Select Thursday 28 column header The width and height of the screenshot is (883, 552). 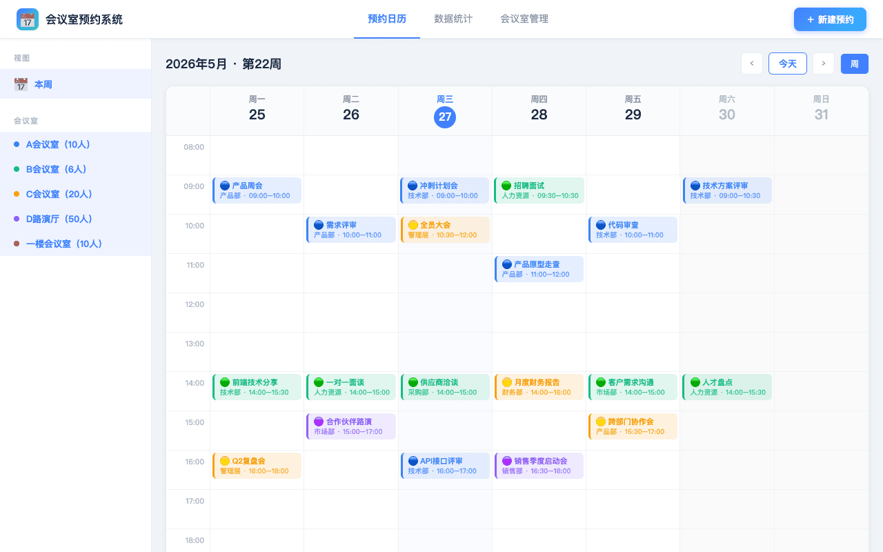click(x=539, y=110)
